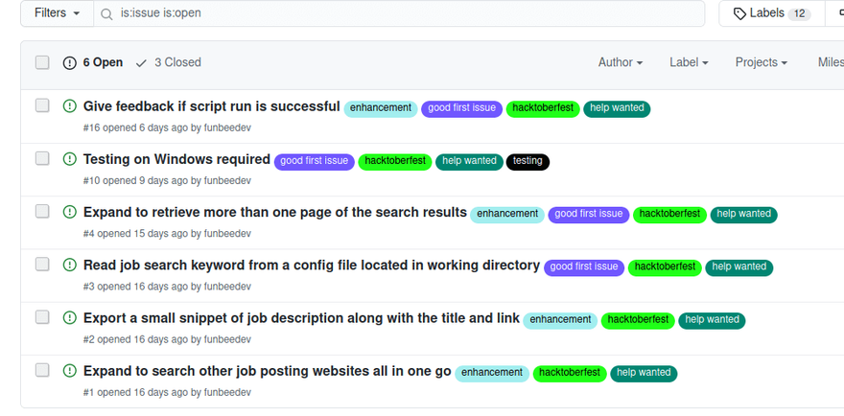844x416 pixels.
Task: Click the checkmark icon beside 3 Closed
Action: [142, 62]
